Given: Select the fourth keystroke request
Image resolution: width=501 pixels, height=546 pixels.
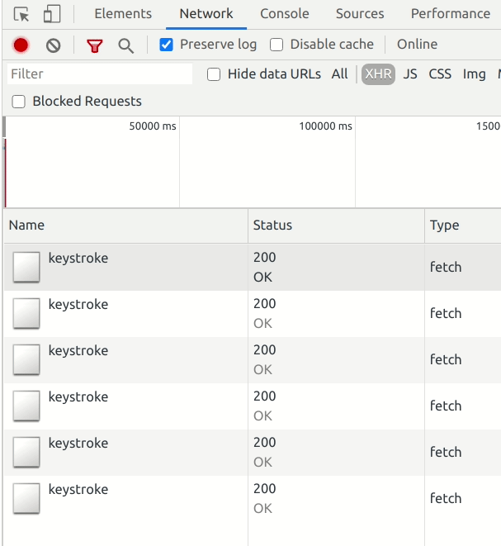Looking at the screenshot, I should pyautogui.click(x=253, y=406).
